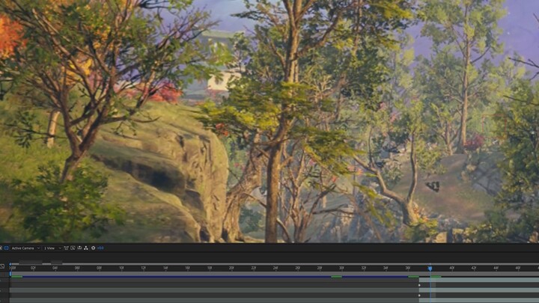Toggle 3D draft view icon left of Active Camera
This screenshot has height=303, width=539.
pyautogui.click(x=6, y=248)
